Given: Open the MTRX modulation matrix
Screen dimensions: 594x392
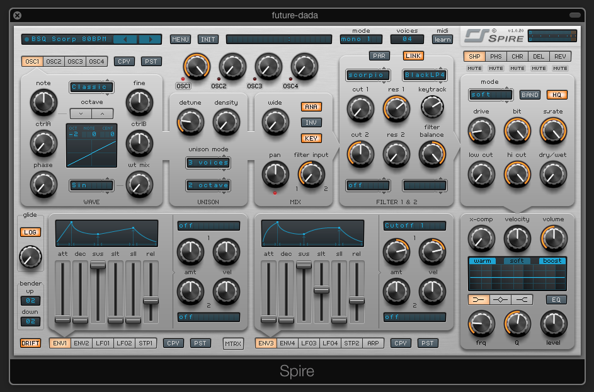Looking at the screenshot, I should (233, 344).
